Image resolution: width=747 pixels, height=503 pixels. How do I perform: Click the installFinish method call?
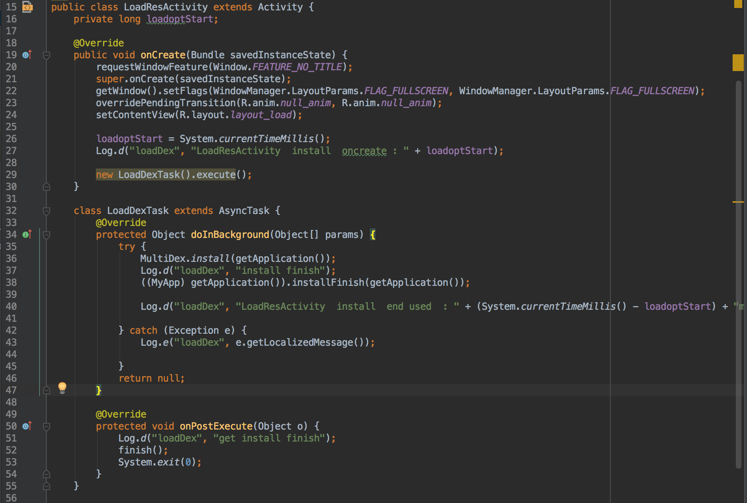click(328, 282)
